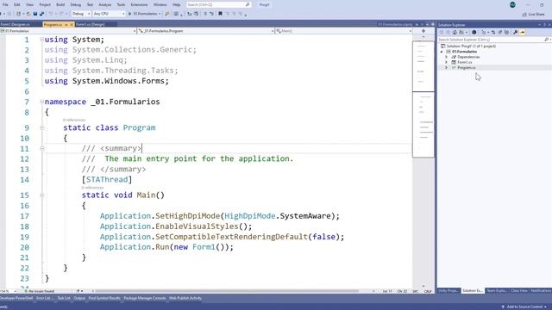Image resolution: width=552 pixels, height=310 pixels.
Task: Click the Undo arrow in the toolbar
Action: [x=51, y=14]
